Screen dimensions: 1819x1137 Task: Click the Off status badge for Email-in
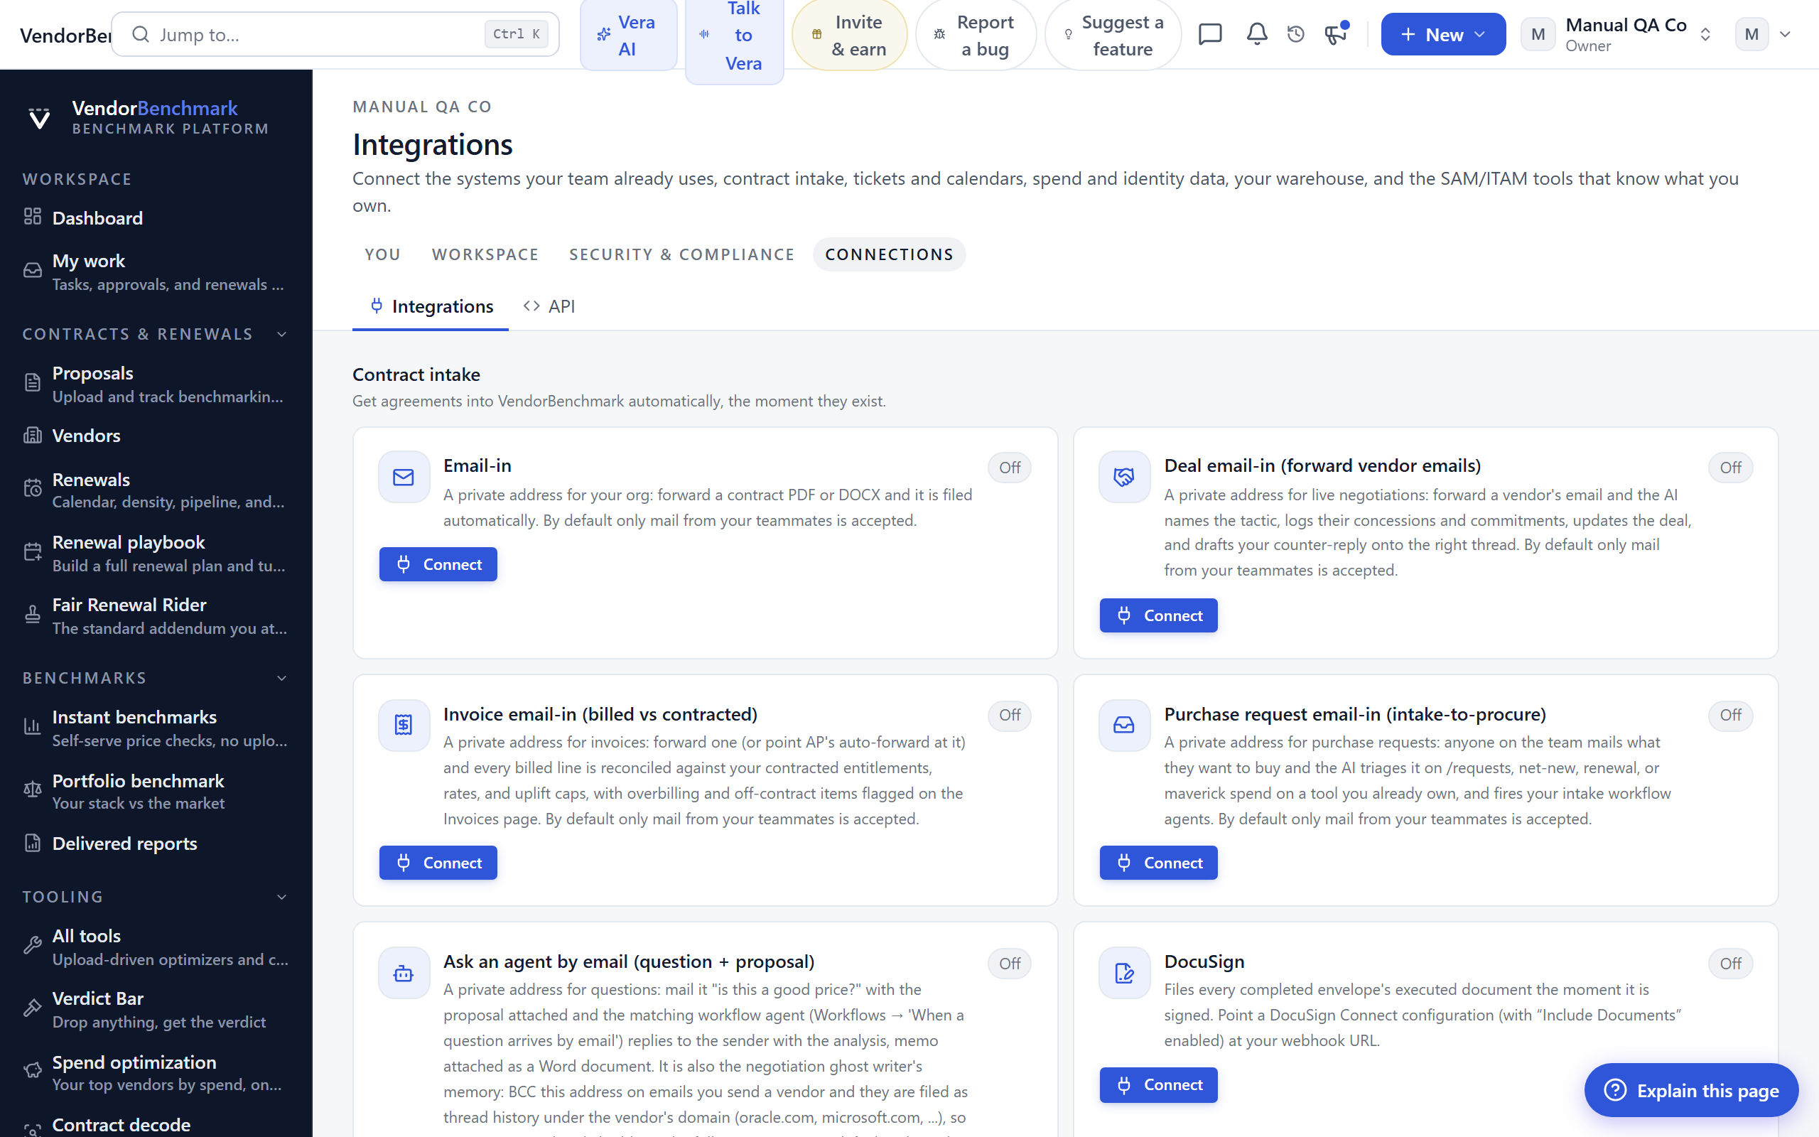coord(1009,468)
